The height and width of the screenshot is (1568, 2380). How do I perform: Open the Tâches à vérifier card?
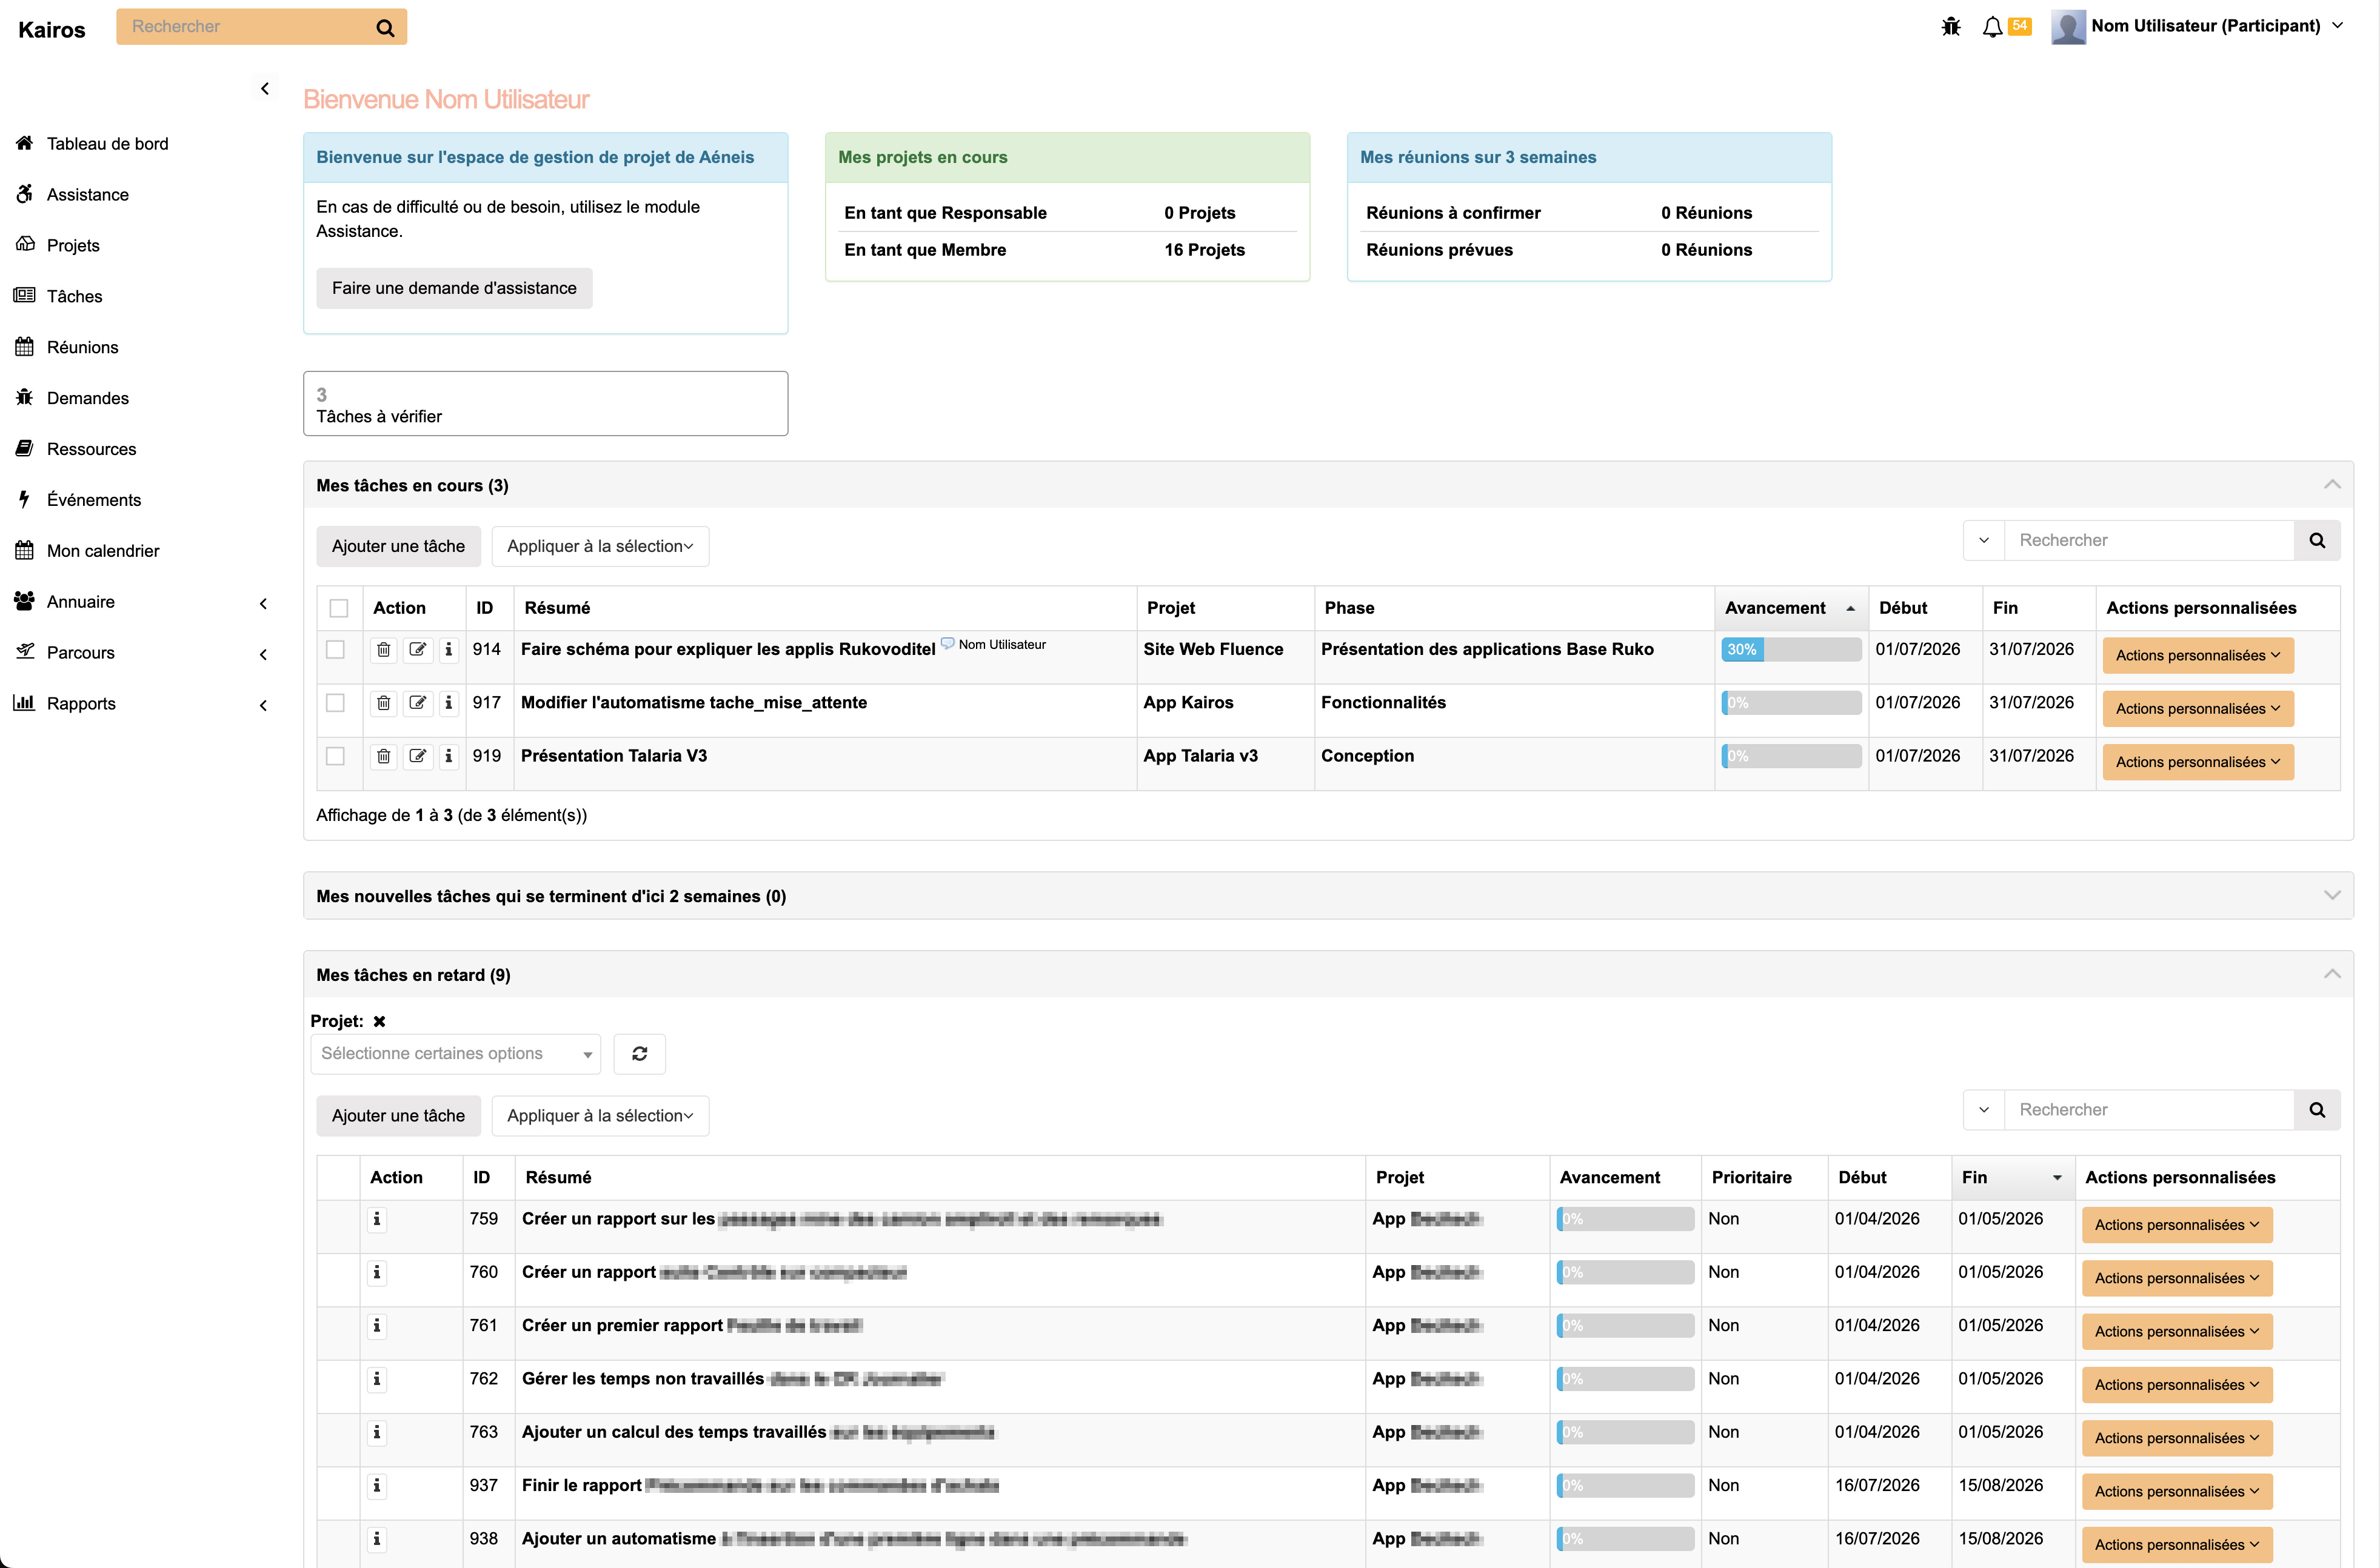coord(545,404)
